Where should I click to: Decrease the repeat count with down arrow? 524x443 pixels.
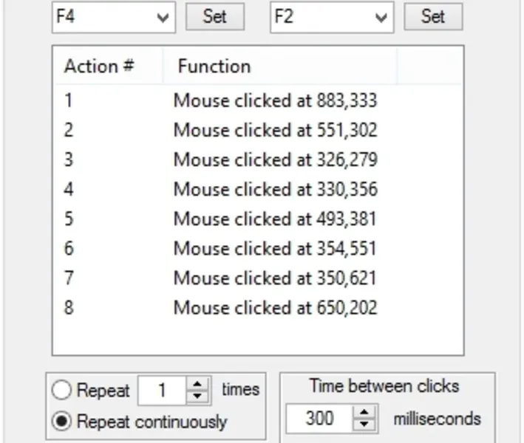click(x=197, y=396)
